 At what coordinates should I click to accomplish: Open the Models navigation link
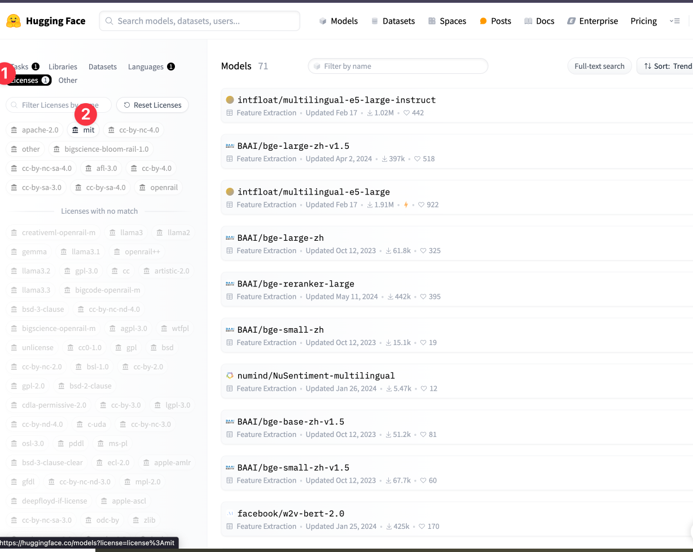click(338, 21)
